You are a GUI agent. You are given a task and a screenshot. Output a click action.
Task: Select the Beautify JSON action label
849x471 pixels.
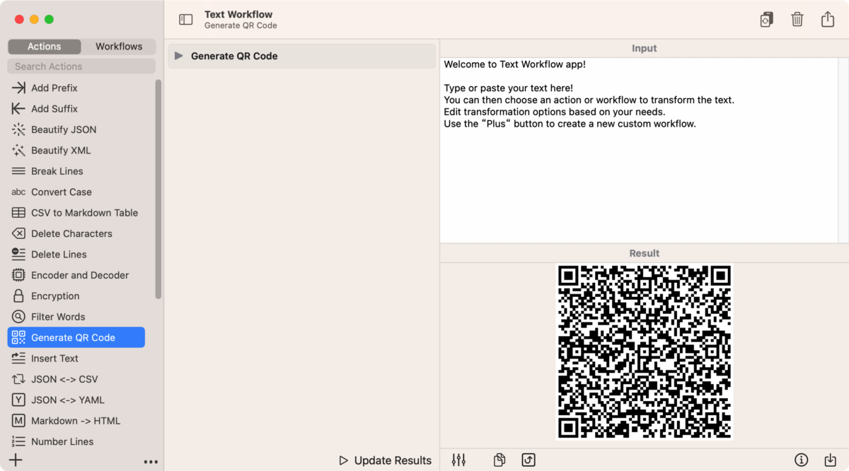pyautogui.click(x=64, y=129)
